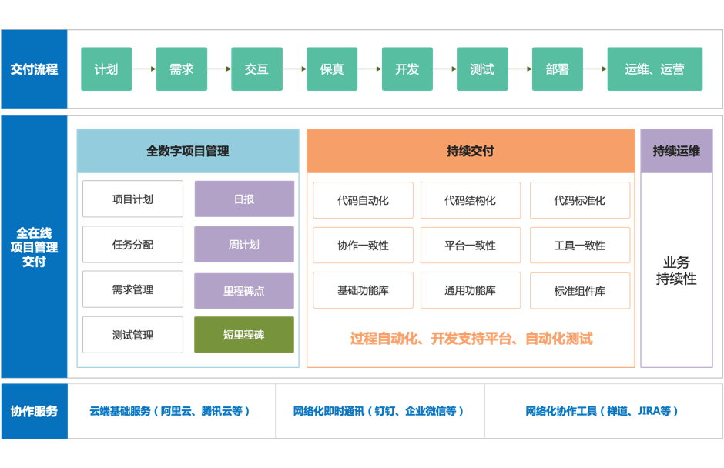
Task: Select the 保真 step box
Action: pyautogui.click(x=332, y=69)
